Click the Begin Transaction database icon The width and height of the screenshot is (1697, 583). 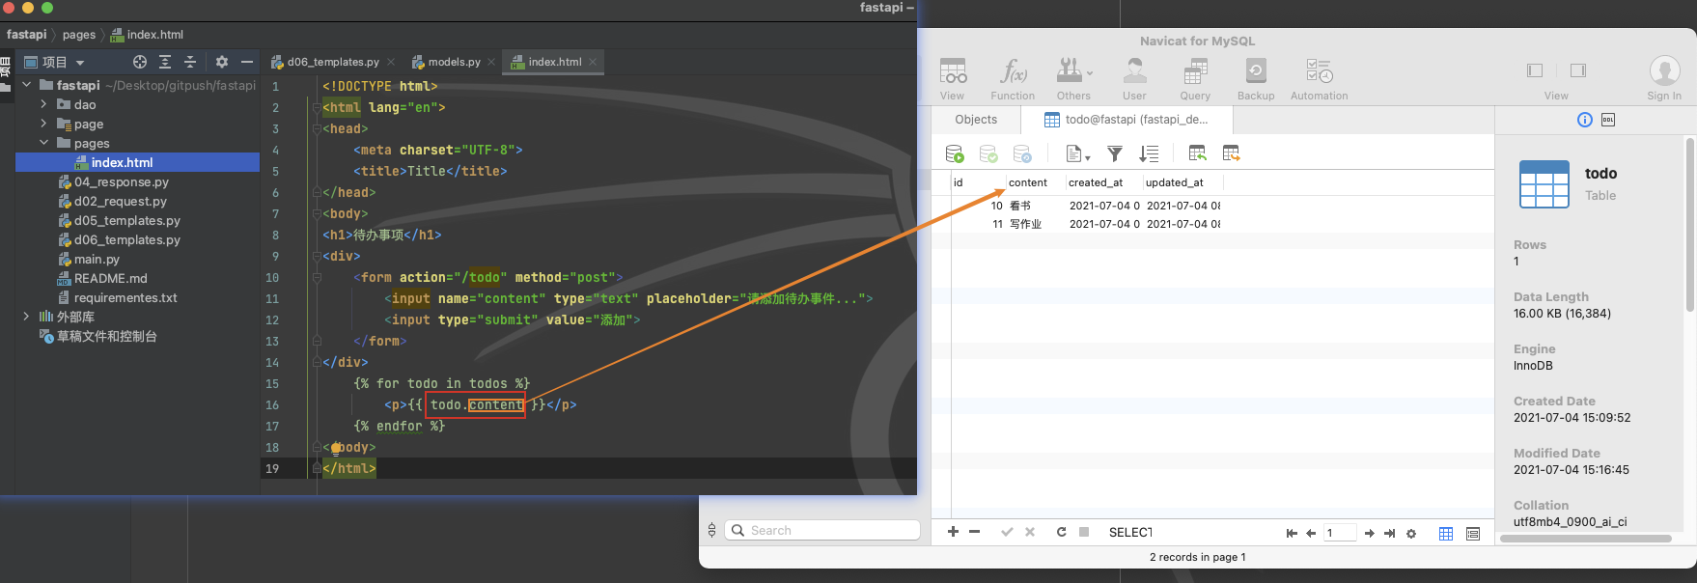(x=955, y=153)
